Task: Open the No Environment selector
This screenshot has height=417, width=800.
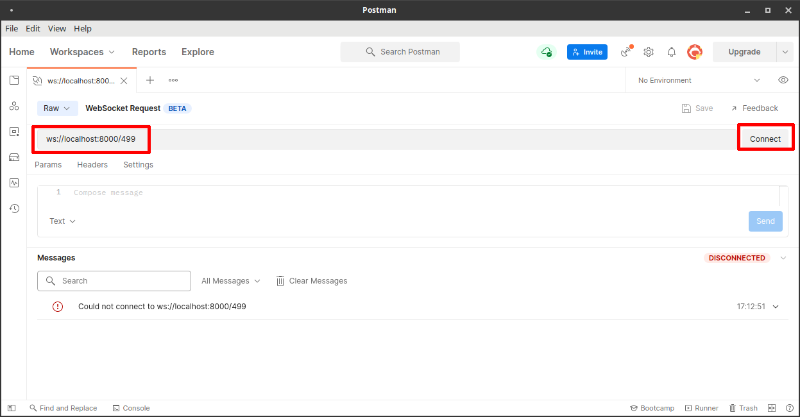Action: (699, 80)
